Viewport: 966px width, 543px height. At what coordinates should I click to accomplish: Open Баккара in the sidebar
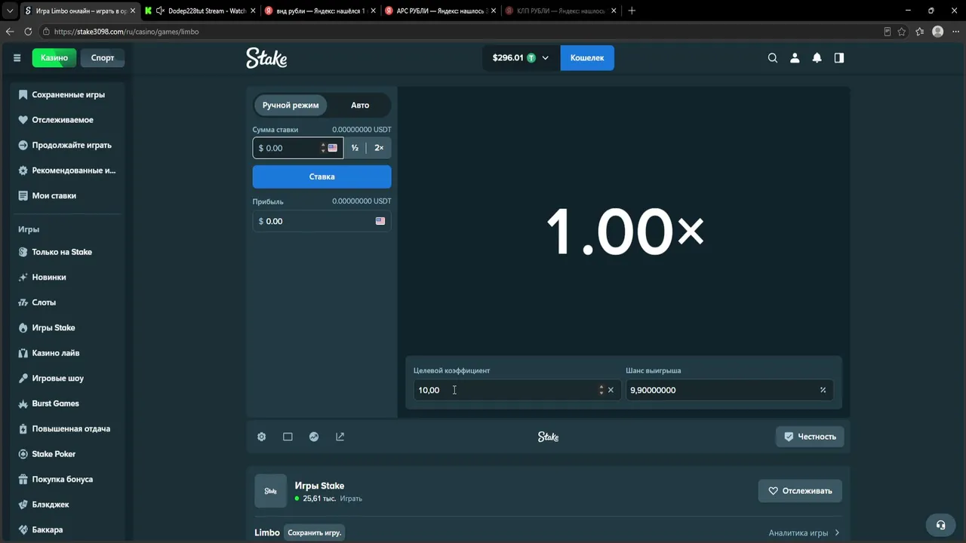click(x=67, y=529)
